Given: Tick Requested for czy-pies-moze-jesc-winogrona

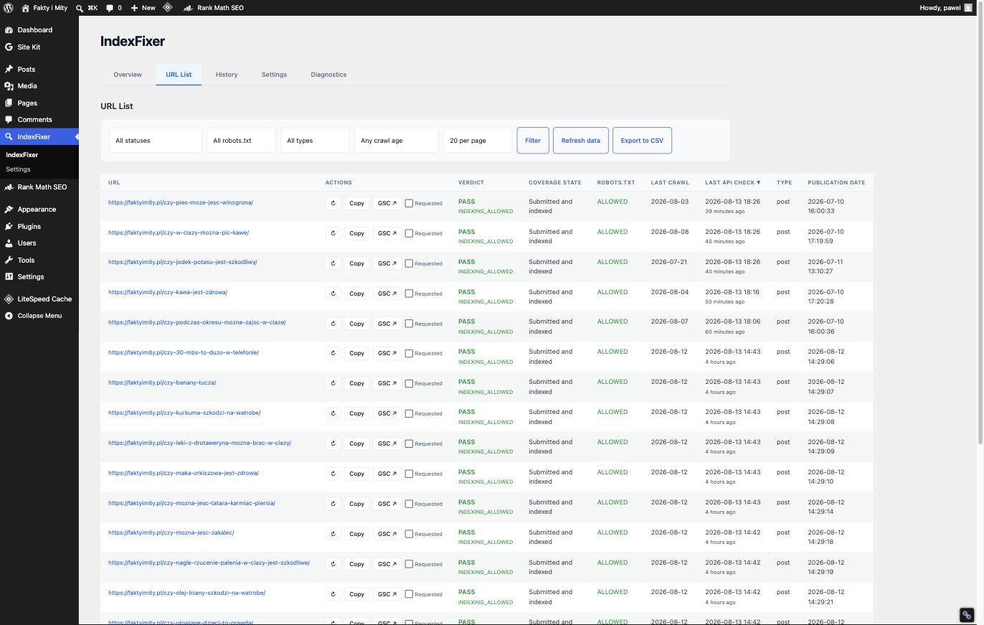Looking at the screenshot, I should click(409, 203).
